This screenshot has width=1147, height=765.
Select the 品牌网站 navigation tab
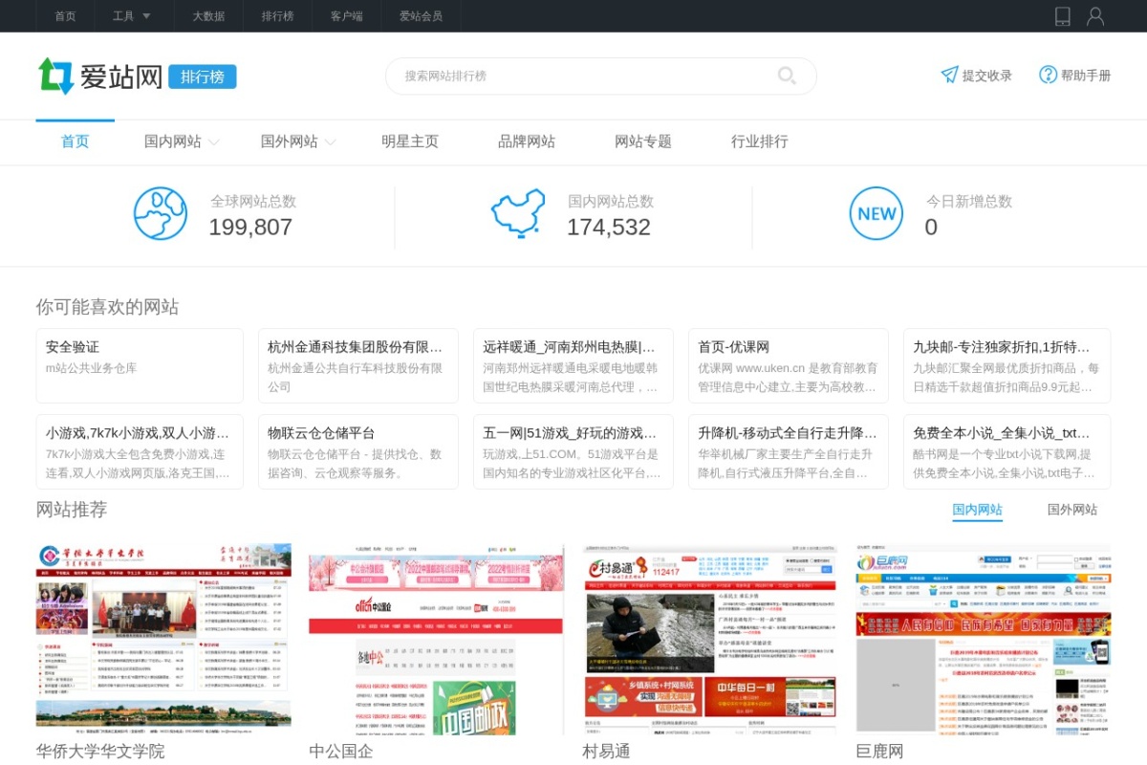click(x=527, y=142)
